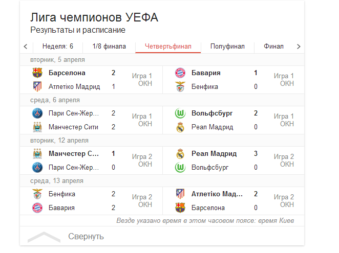Click Real Madrid crest on April 12
Image resolution: width=339 pixels, height=253 pixels.
click(x=180, y=153)
